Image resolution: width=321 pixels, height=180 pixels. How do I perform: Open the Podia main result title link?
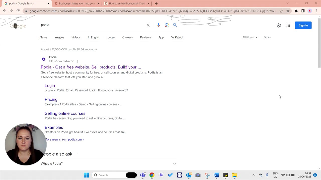pyautogui.click(x=91, y=67)
